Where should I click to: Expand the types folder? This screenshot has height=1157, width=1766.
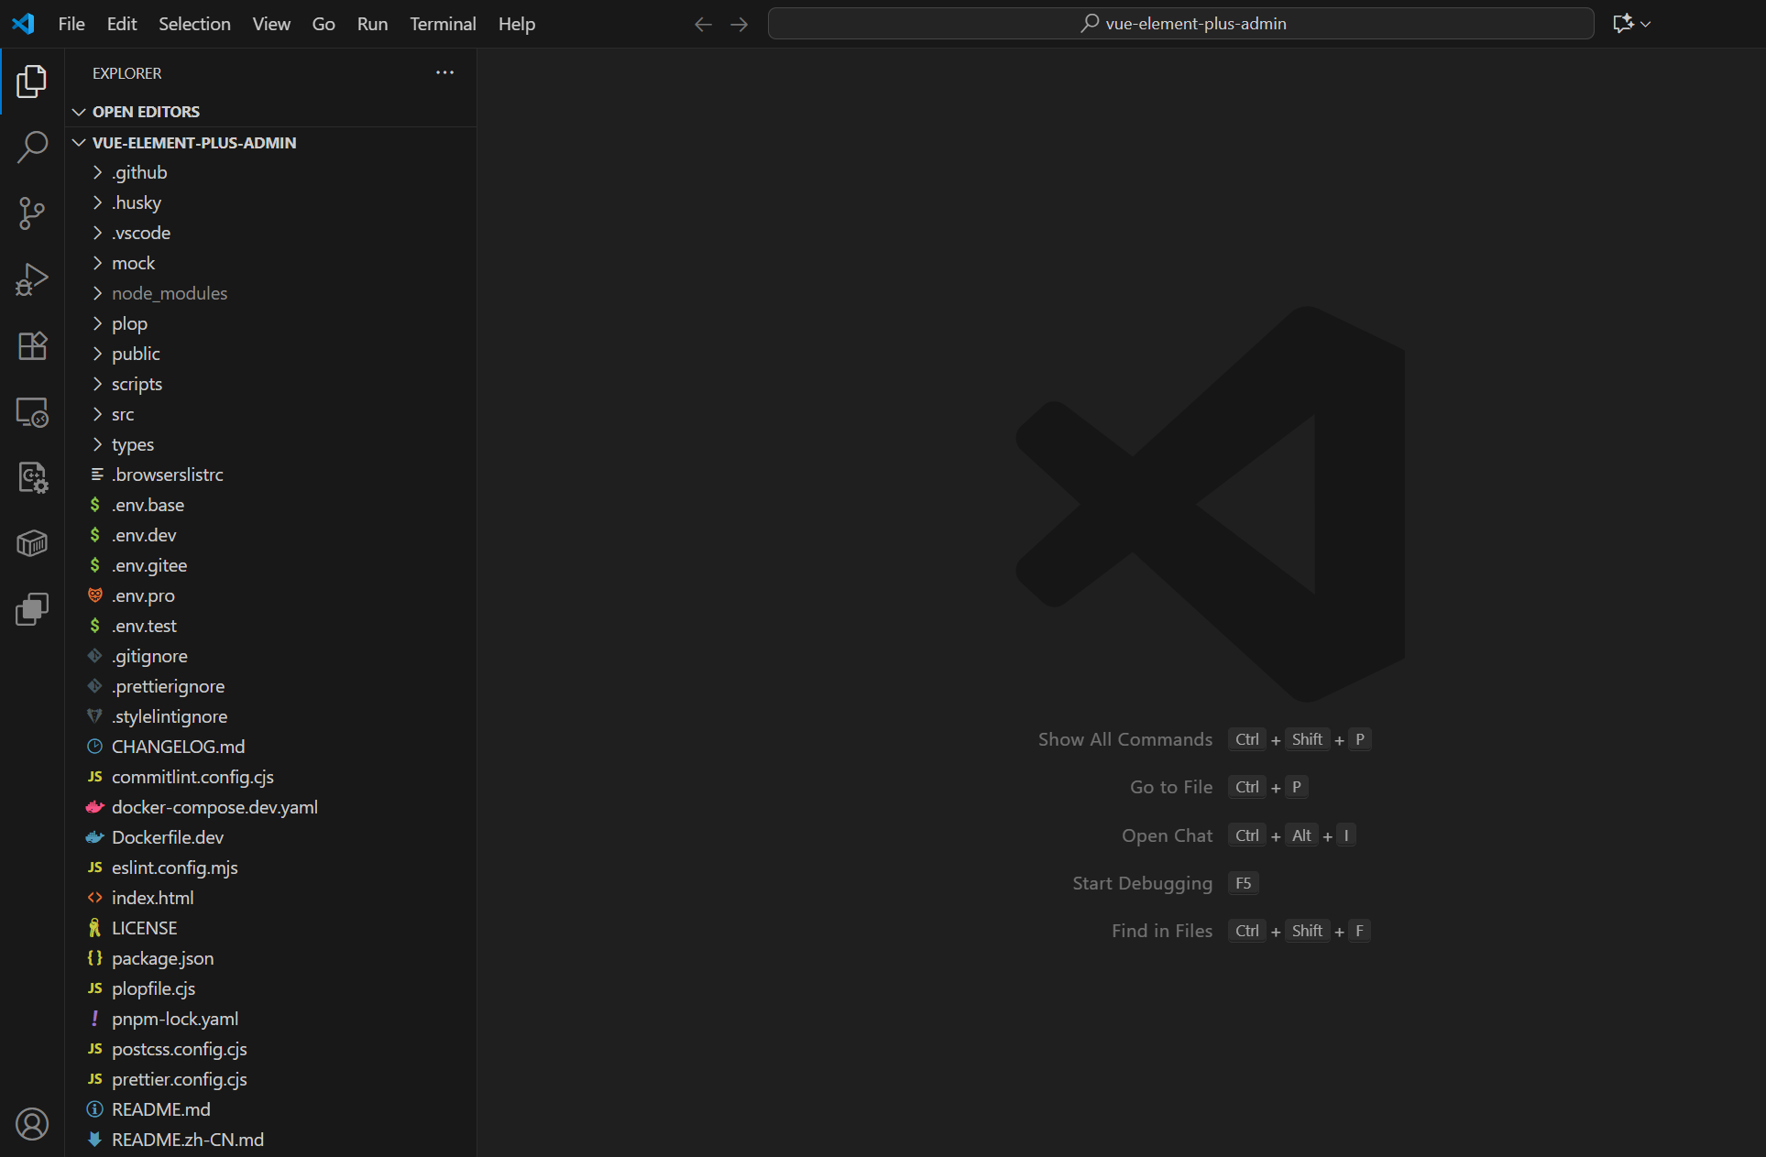(x=270, y=444)
